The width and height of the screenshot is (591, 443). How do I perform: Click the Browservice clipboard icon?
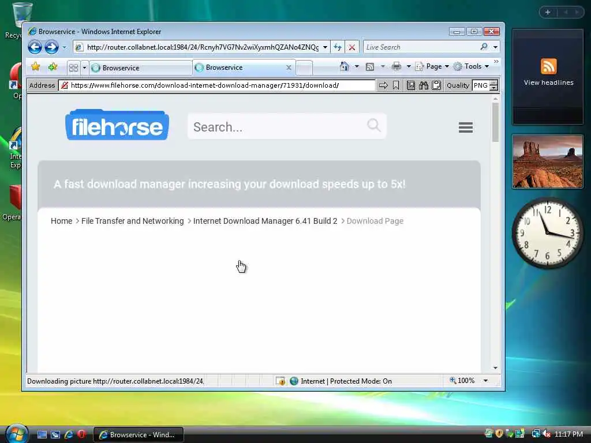point(436,85)
